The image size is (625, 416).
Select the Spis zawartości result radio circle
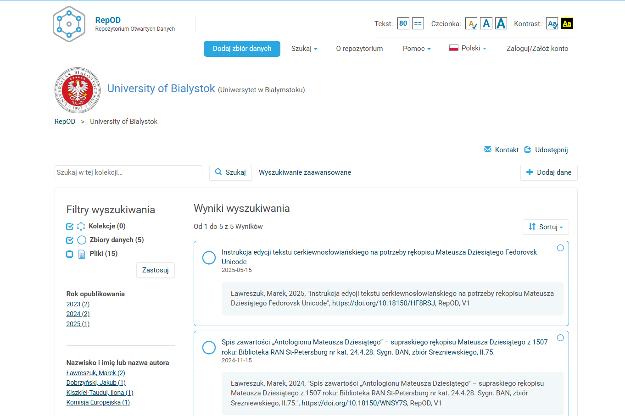tap(560, 338)
